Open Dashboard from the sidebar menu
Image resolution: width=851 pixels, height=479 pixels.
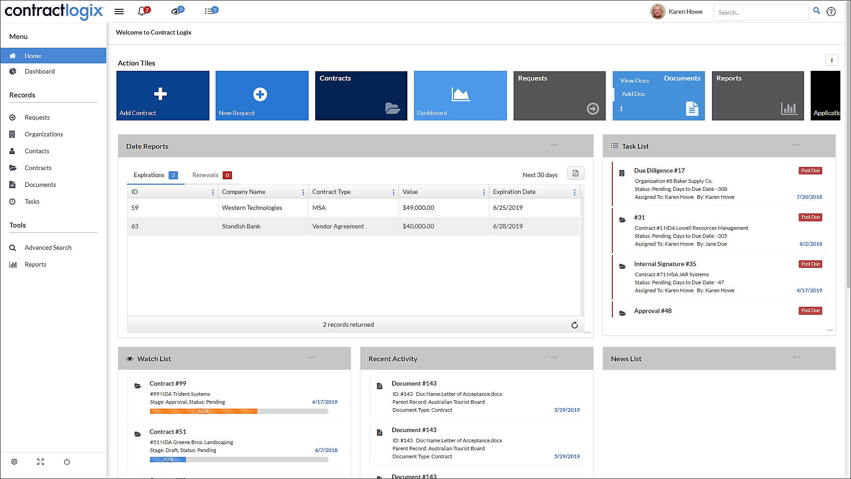pyautogui.click(x=40, y=71)
